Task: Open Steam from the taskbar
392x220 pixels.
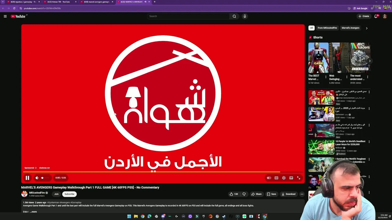Action: coord(224,216)
